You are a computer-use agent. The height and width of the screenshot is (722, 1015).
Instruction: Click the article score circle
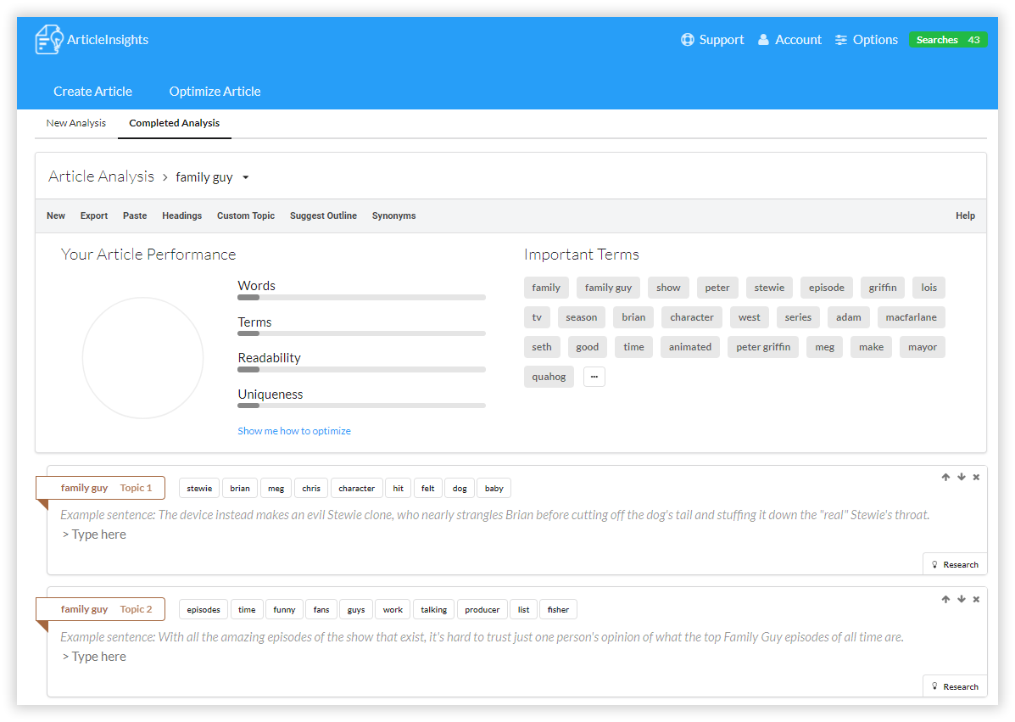[x=142, y=358]
